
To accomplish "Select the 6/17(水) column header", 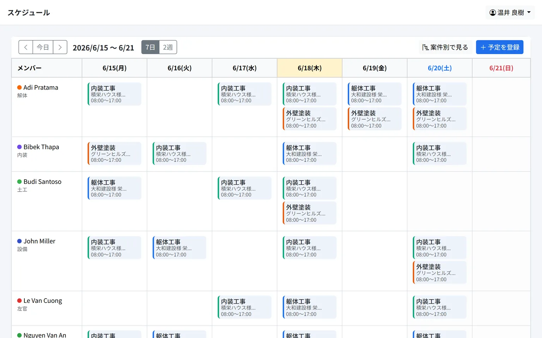I will coord(245,68).
